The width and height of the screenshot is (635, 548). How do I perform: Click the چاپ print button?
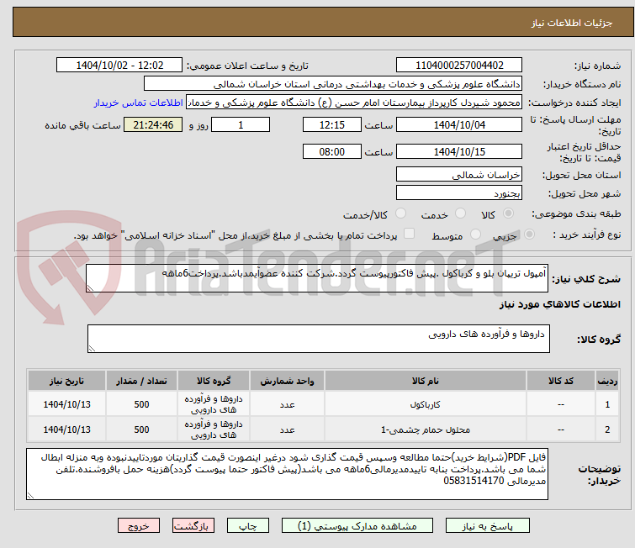point(248,526)
